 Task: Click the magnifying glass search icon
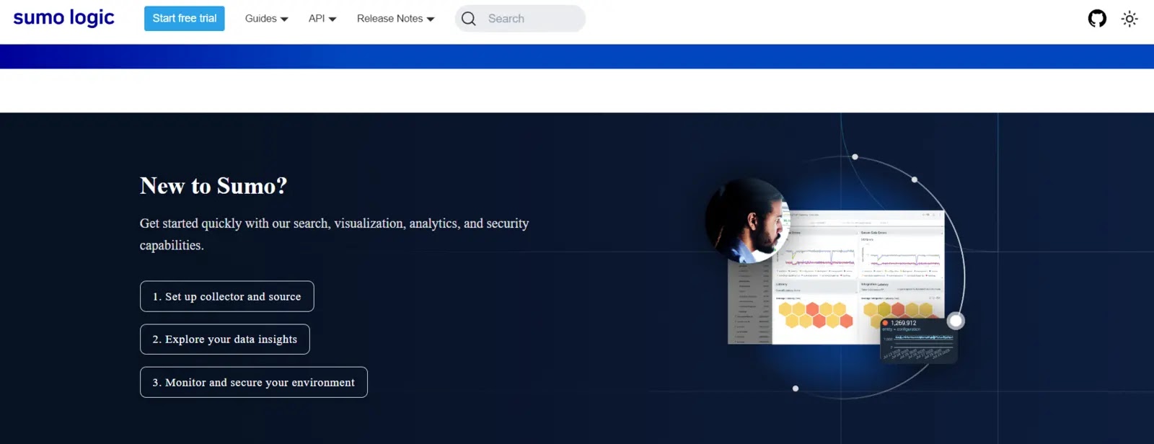pyautogui.click(x=469, y=19)
